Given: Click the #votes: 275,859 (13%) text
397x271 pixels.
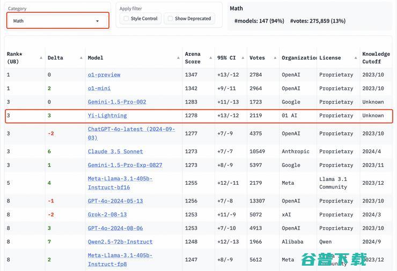Looking at the screenshot, I should [x=318, y=21].
